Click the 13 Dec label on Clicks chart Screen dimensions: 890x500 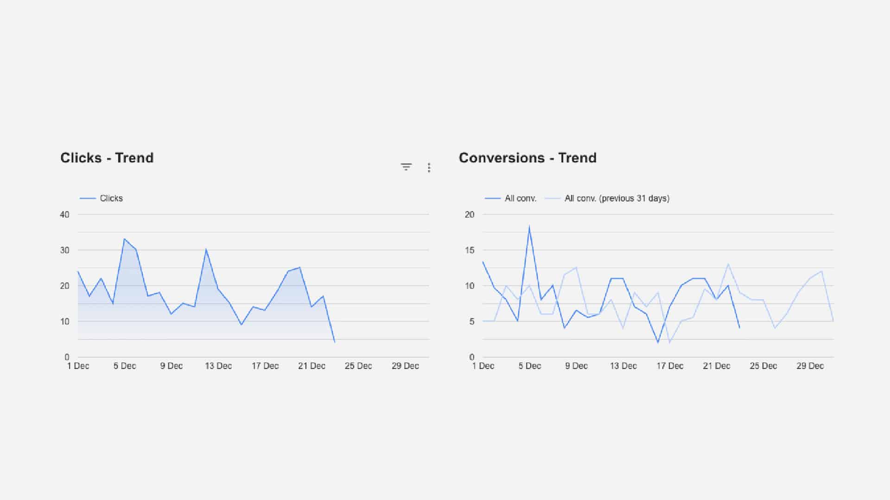[218, 366]
